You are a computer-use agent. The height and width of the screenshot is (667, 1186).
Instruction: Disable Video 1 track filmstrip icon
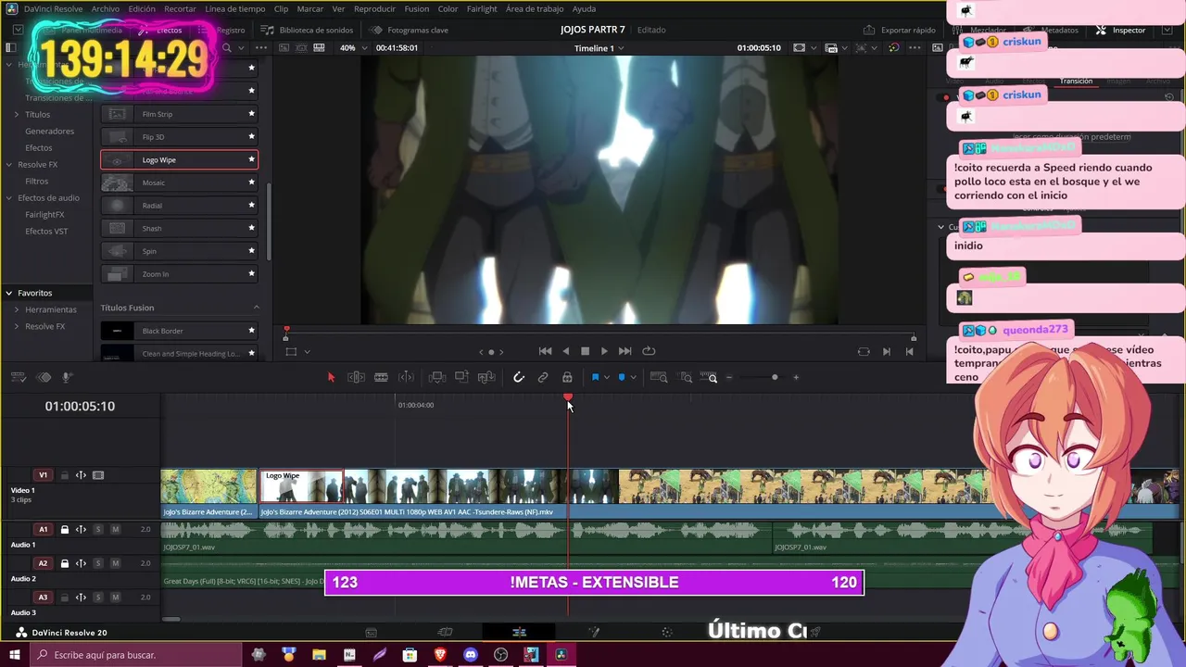click(x=98, y=475)
